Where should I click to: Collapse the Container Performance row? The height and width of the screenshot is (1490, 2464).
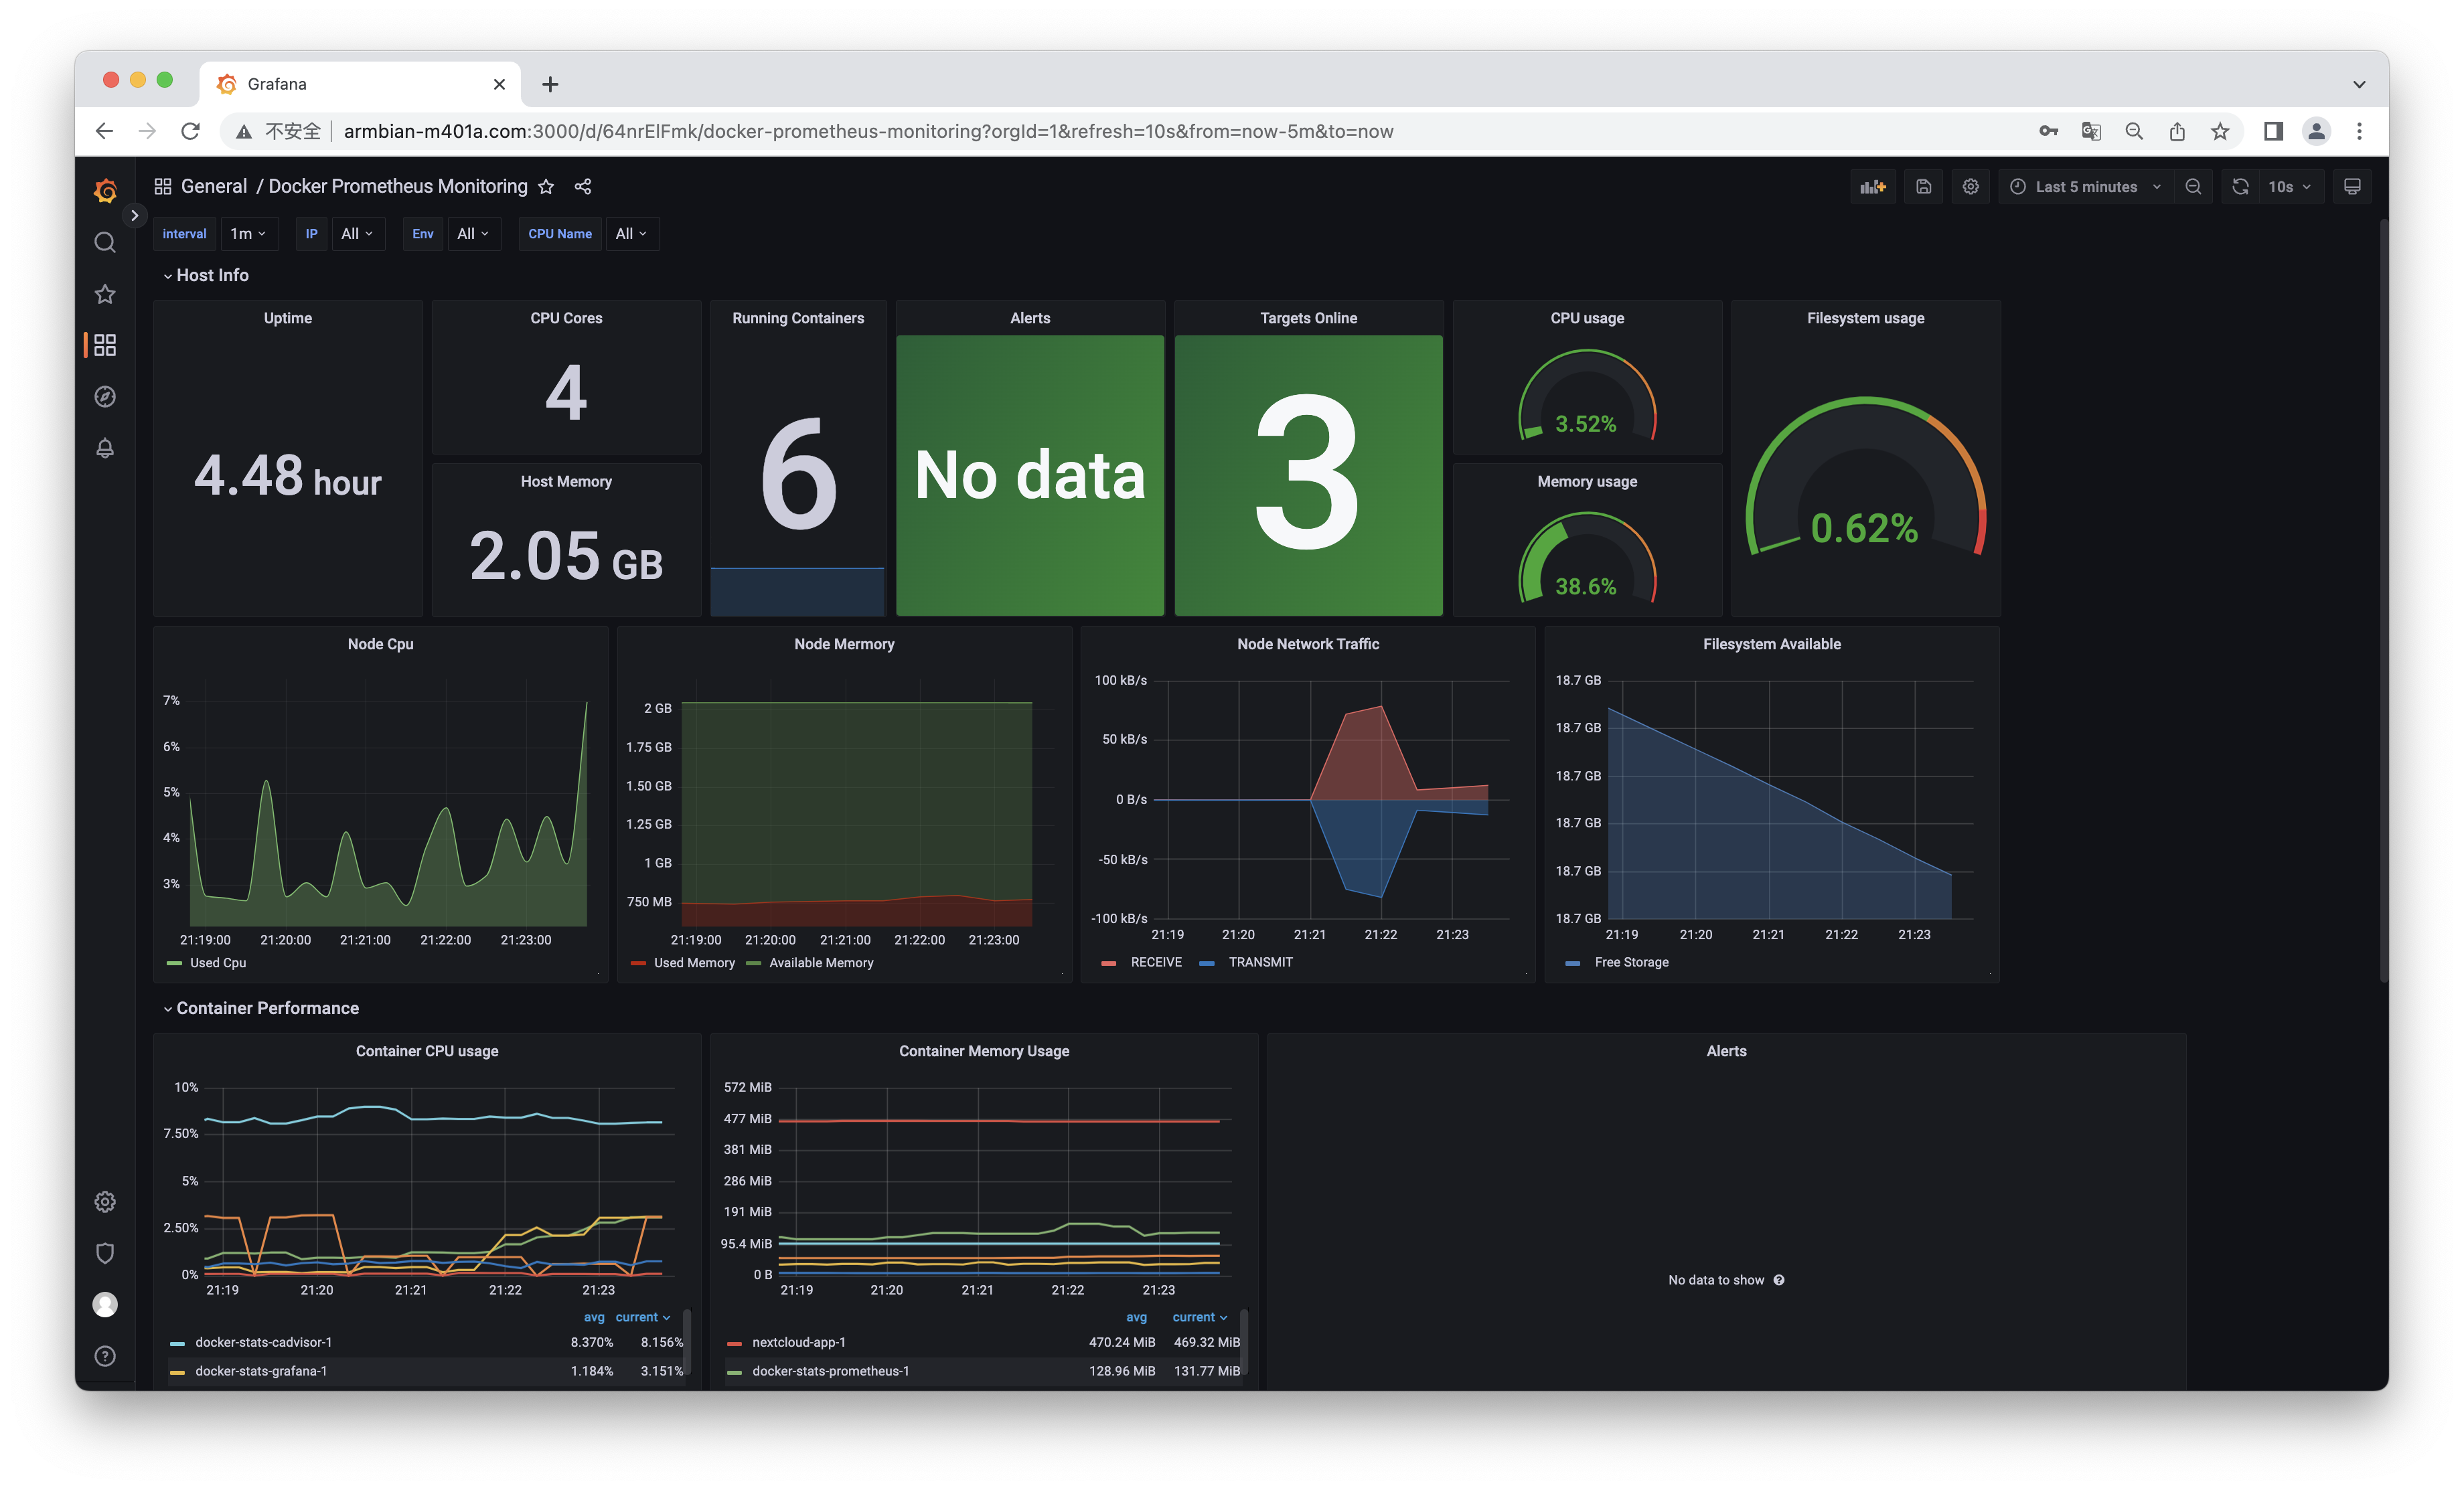pyautogui.click(x=261, y=1008)
